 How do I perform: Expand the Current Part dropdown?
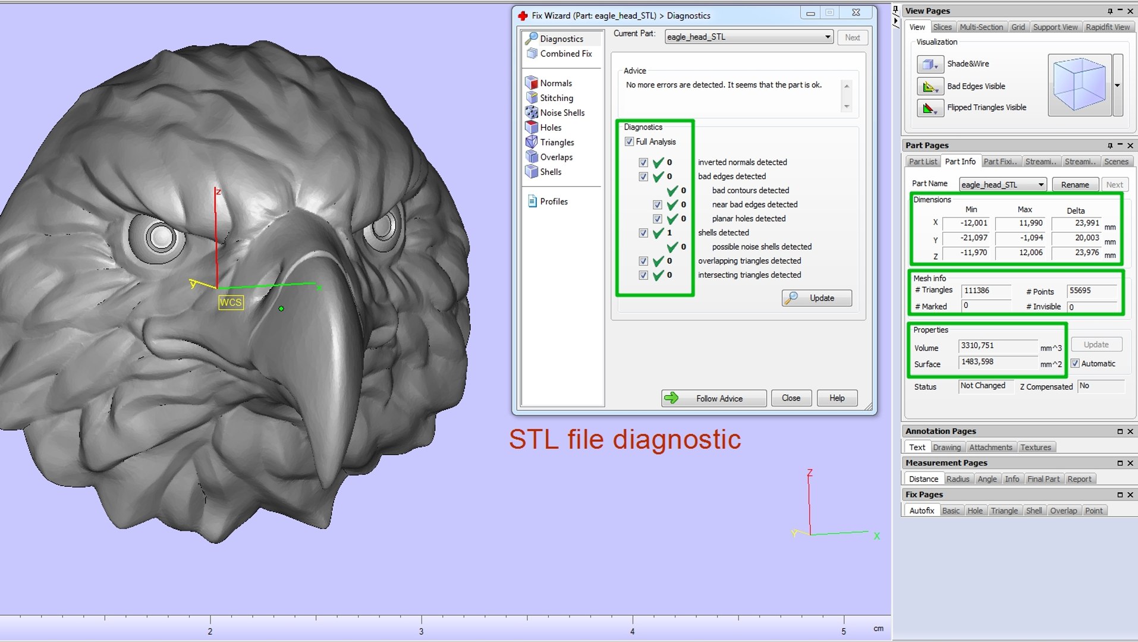827,37
